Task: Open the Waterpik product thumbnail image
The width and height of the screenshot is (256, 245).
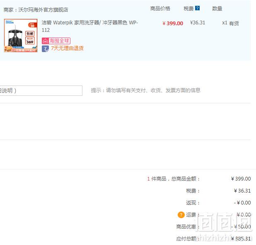Action: pos(21,36)
